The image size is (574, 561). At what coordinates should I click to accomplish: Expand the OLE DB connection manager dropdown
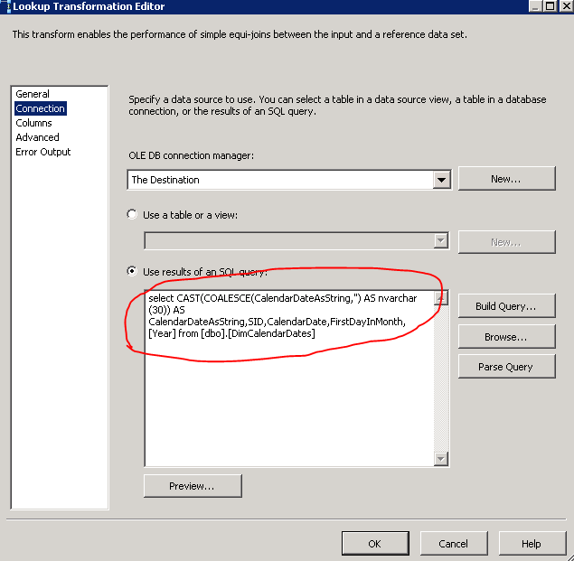(441, 180)
